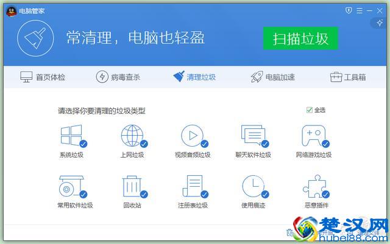Select the 系统垃圾 Windows logo icon
Image resolution: width=390 pixels, height=244 pixels.
point(71,135)
